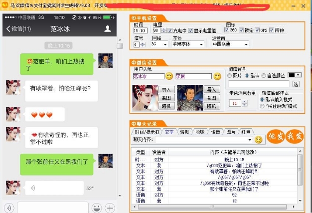Viewport: 312px width, 213px height.
Task: Switch to the 时间/提示框 tab
Action: tap(147, 132)
